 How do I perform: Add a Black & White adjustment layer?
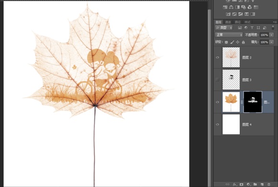coord(237,7)
